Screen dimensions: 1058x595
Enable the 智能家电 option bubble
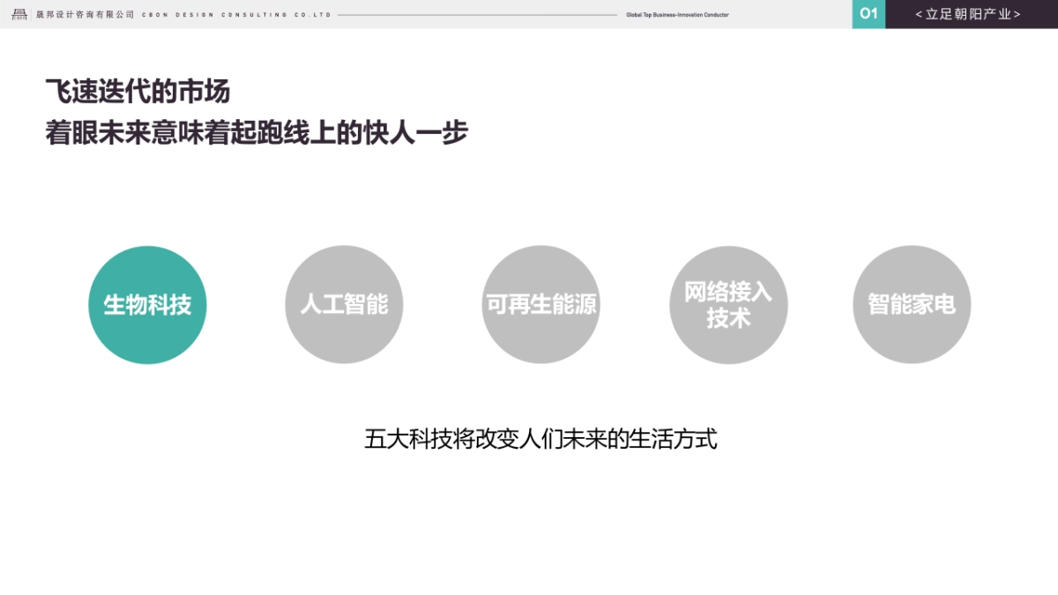(x=912, y=305)
